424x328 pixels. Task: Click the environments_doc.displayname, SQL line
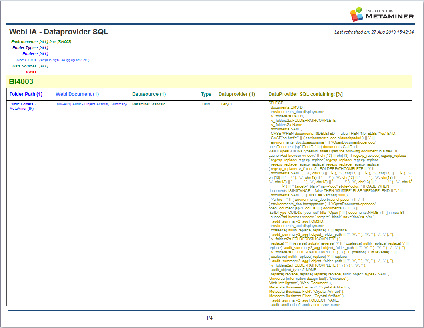(298, 111)
